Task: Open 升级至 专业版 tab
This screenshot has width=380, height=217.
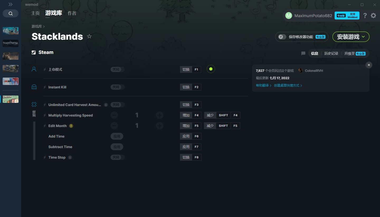Action: click(355, 53)
